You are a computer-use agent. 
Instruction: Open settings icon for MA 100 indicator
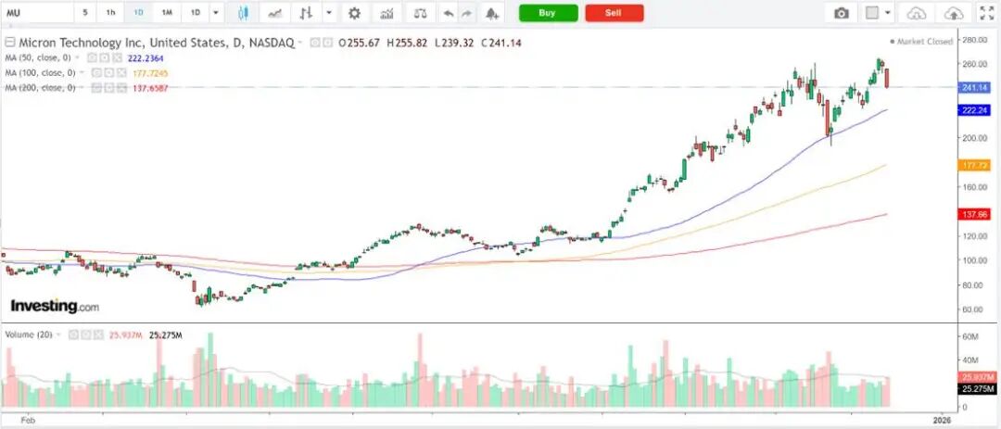(109, 73)
